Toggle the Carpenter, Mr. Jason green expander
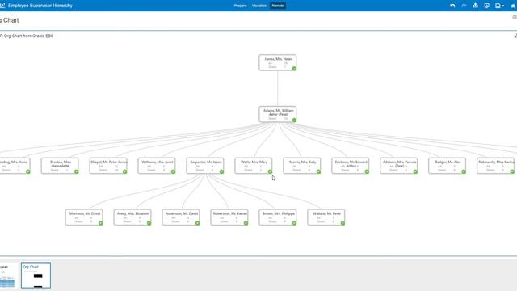 click(x=221, y=171)
